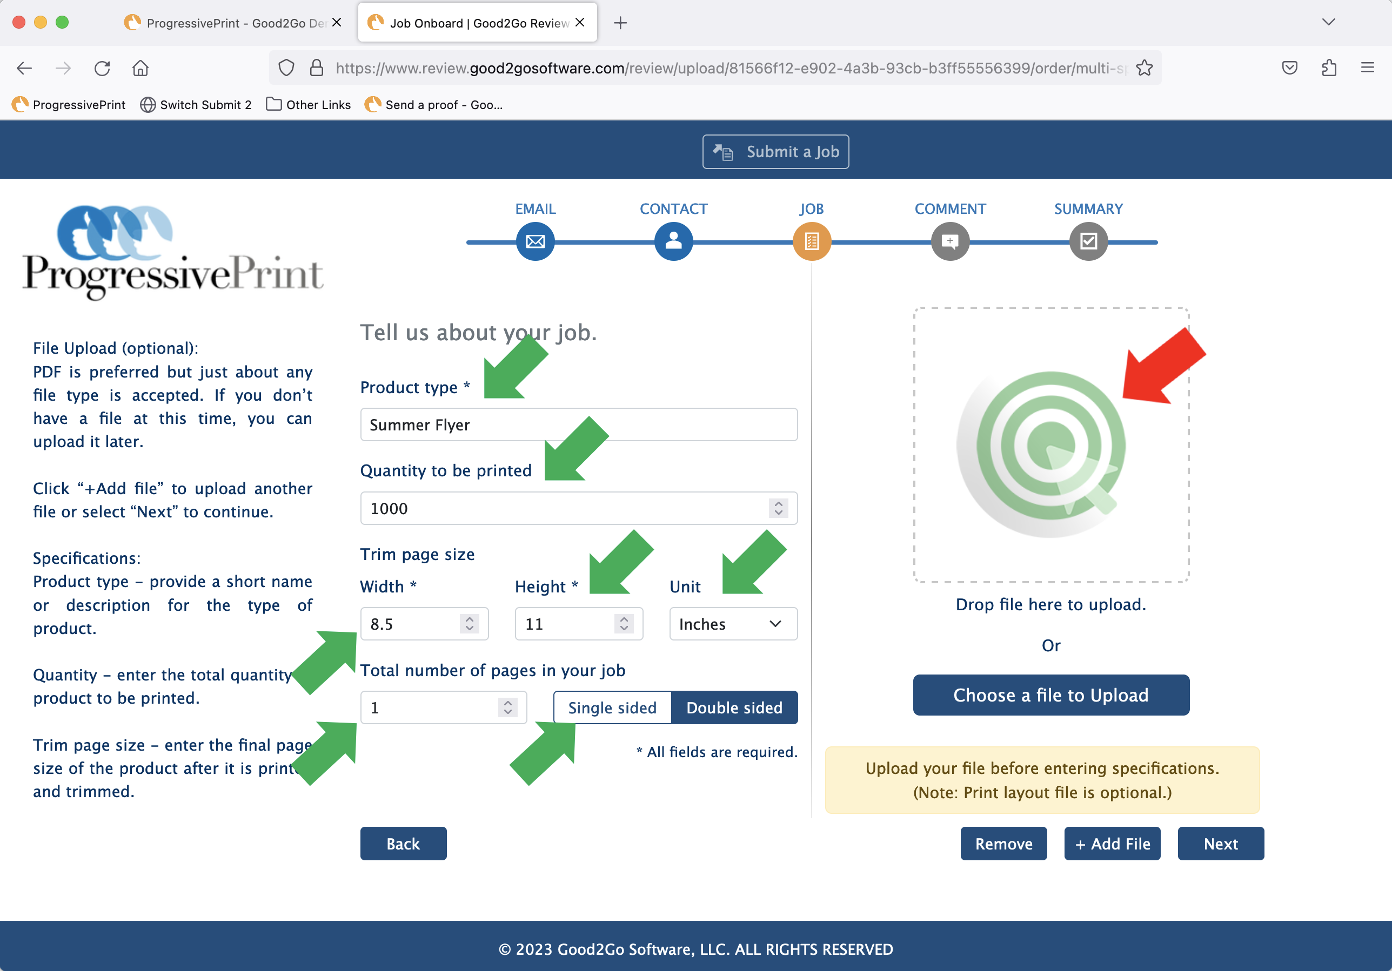Click the Next button
The image size is (1392, 971).
click(x=1220, y=844)
